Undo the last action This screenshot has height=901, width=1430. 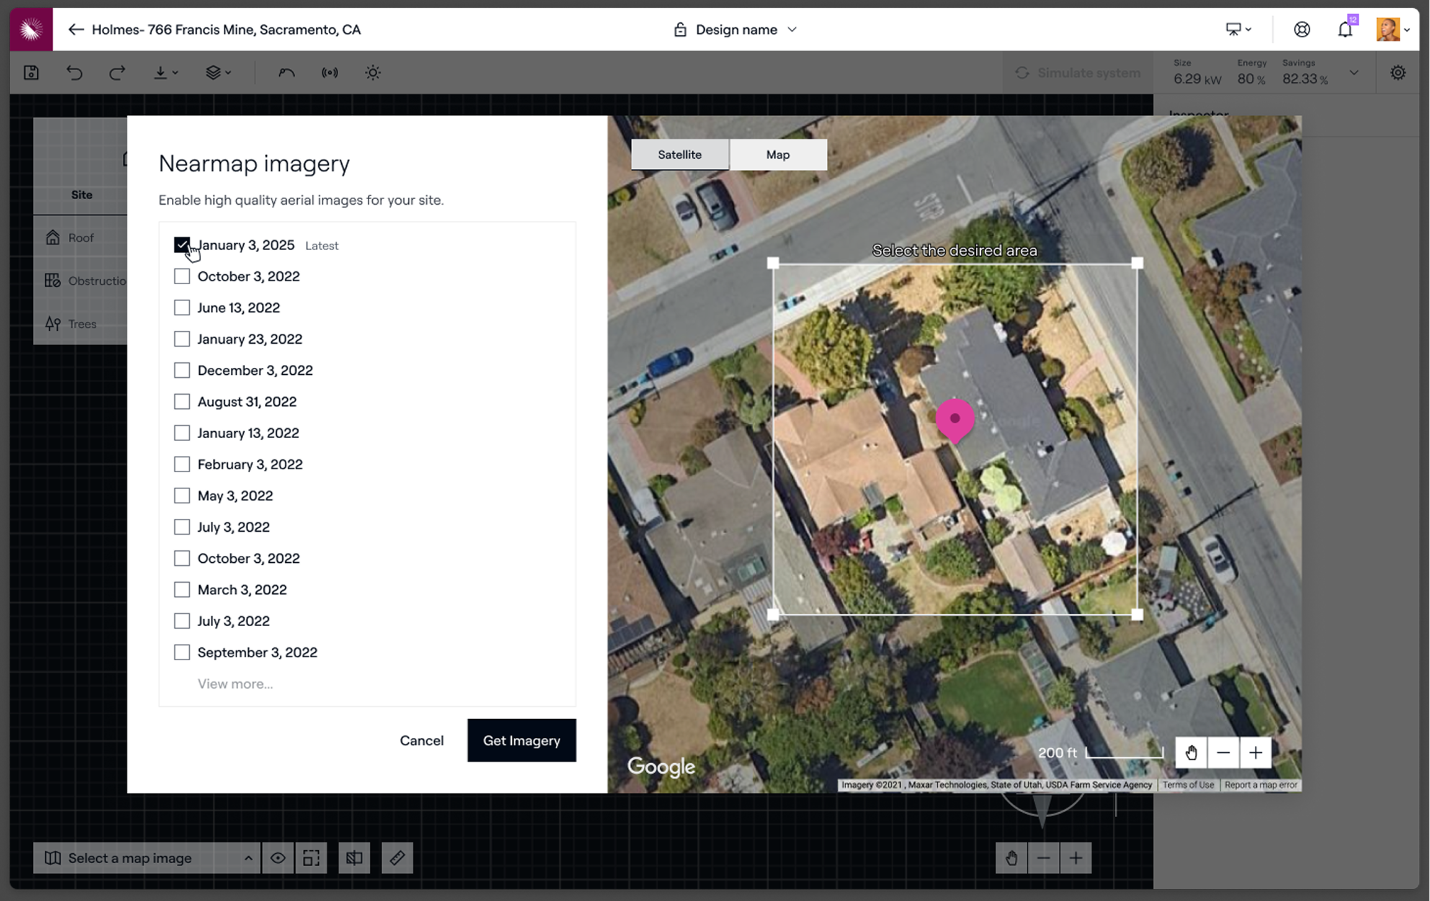[74, 73]
